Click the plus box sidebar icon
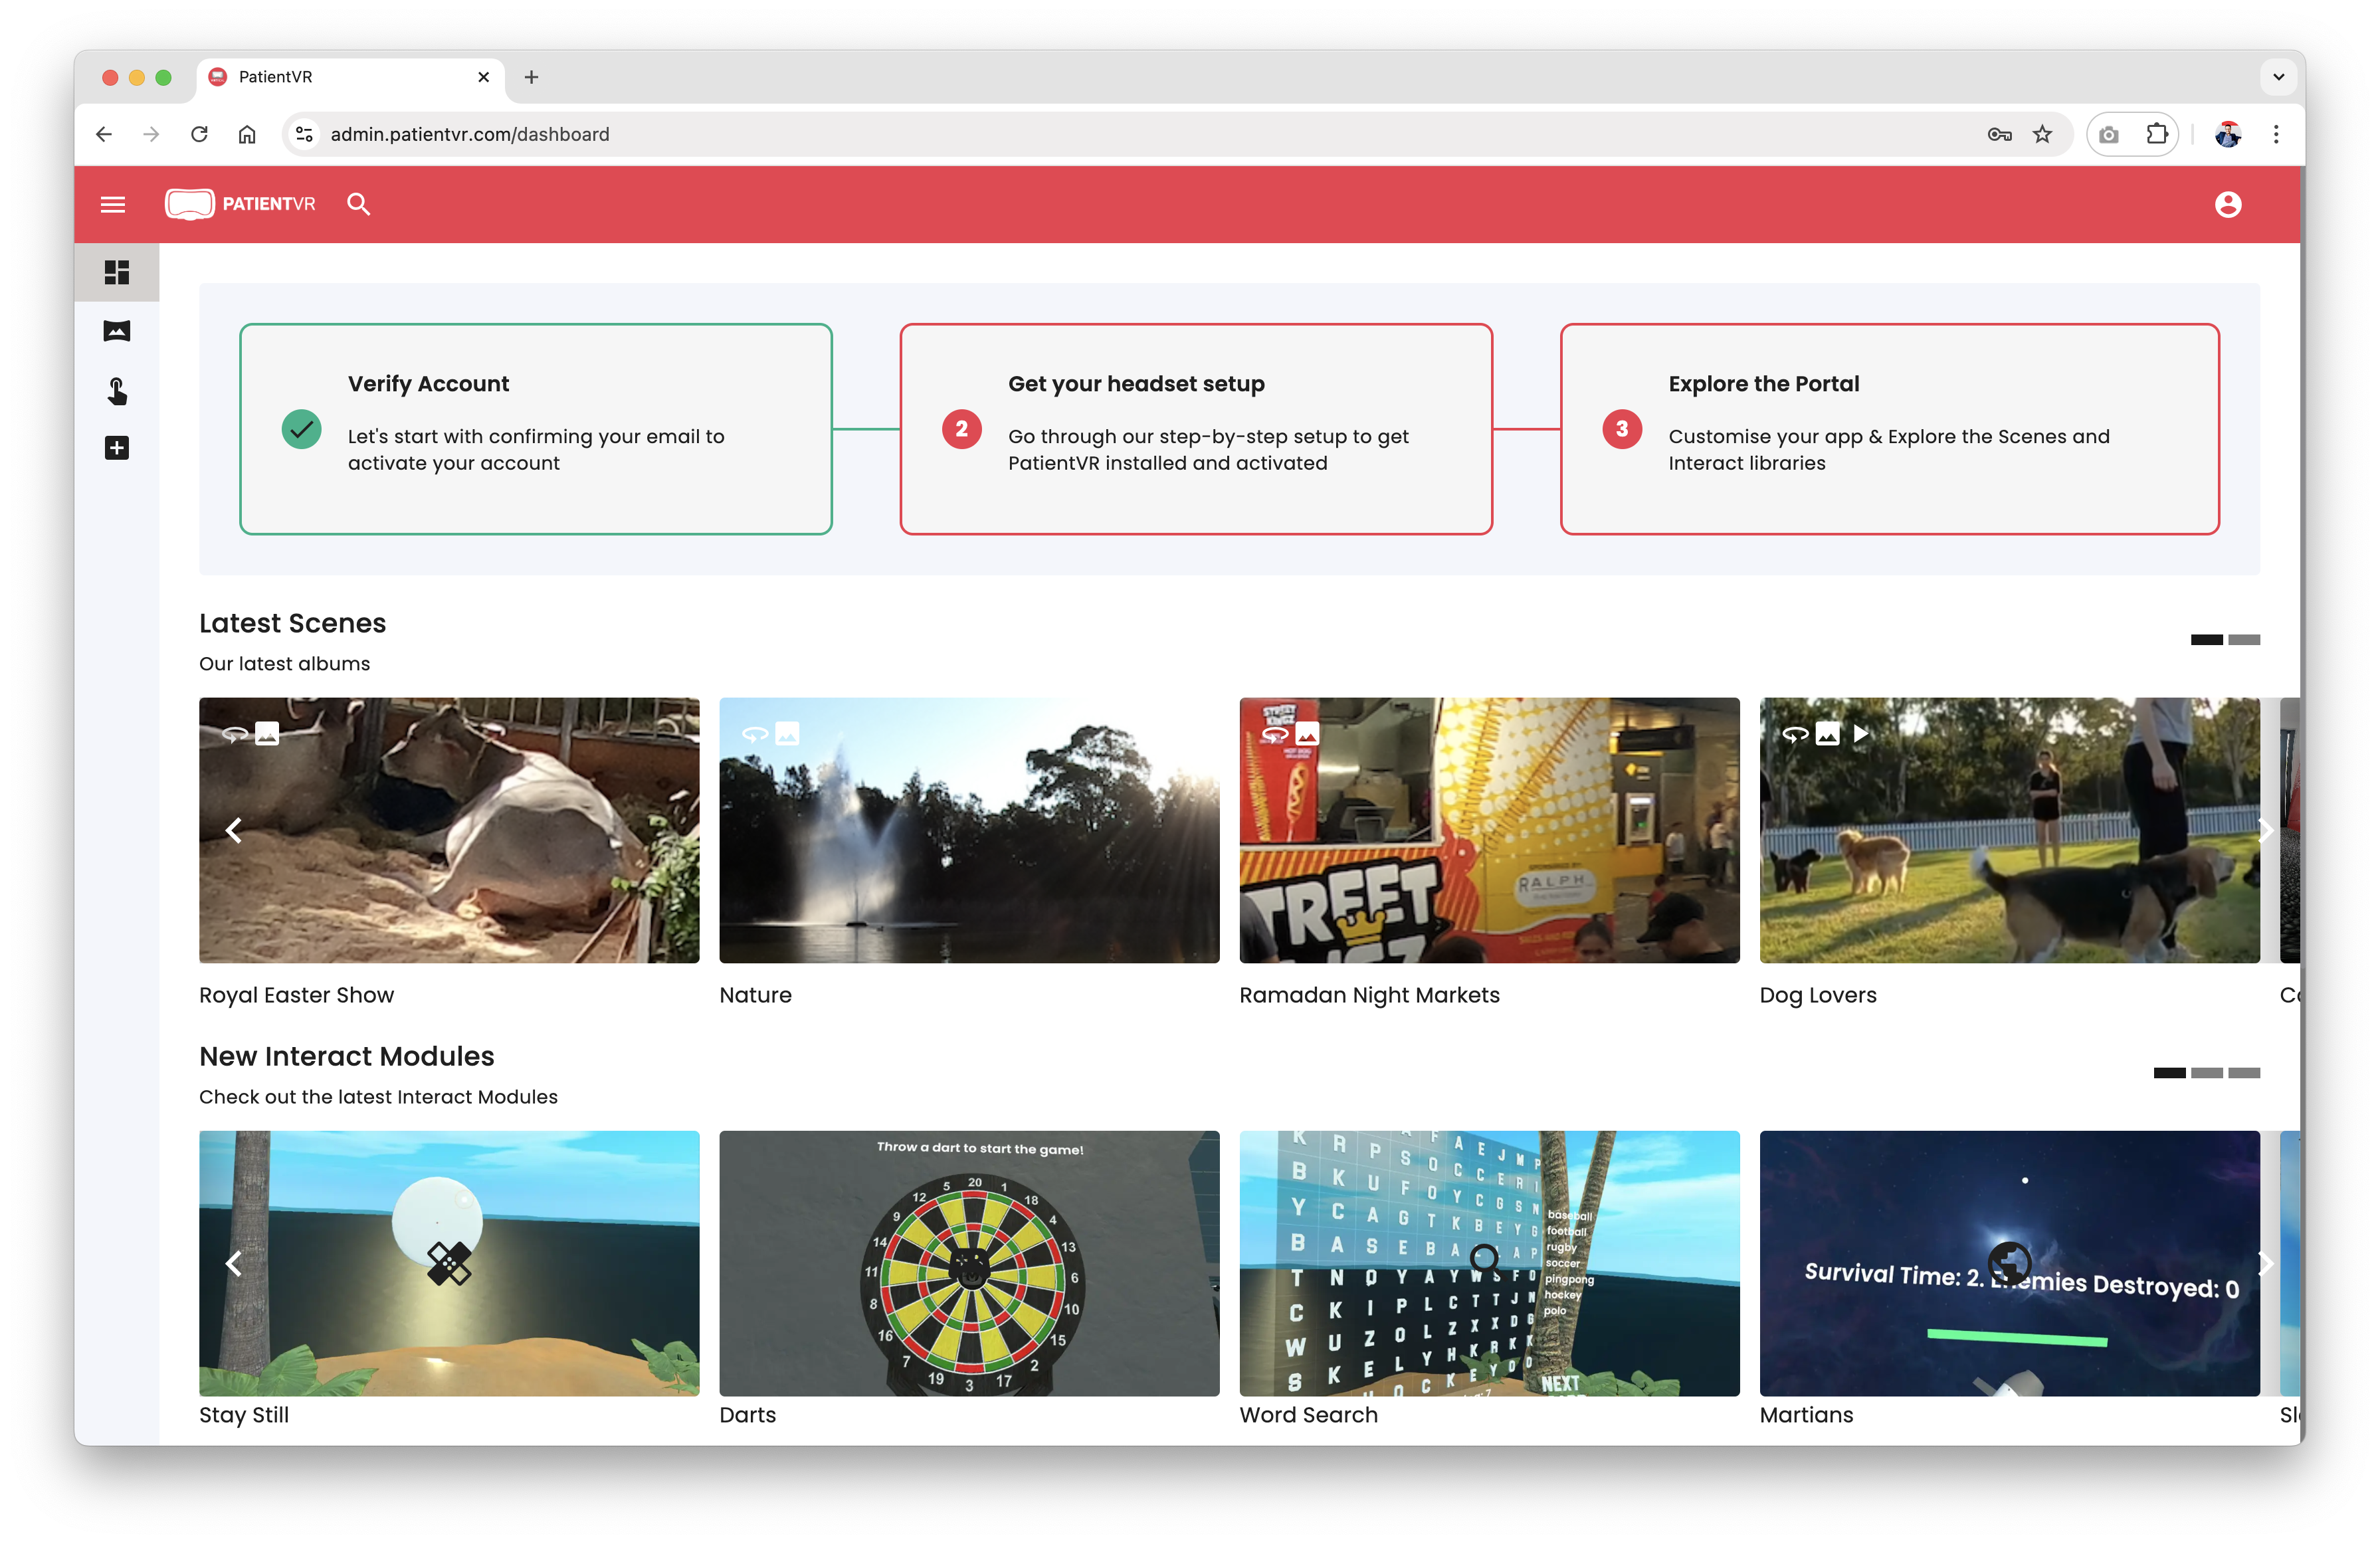Image resolution: width=2380 pixels, height=1544 pixels. tap(117, 448)
